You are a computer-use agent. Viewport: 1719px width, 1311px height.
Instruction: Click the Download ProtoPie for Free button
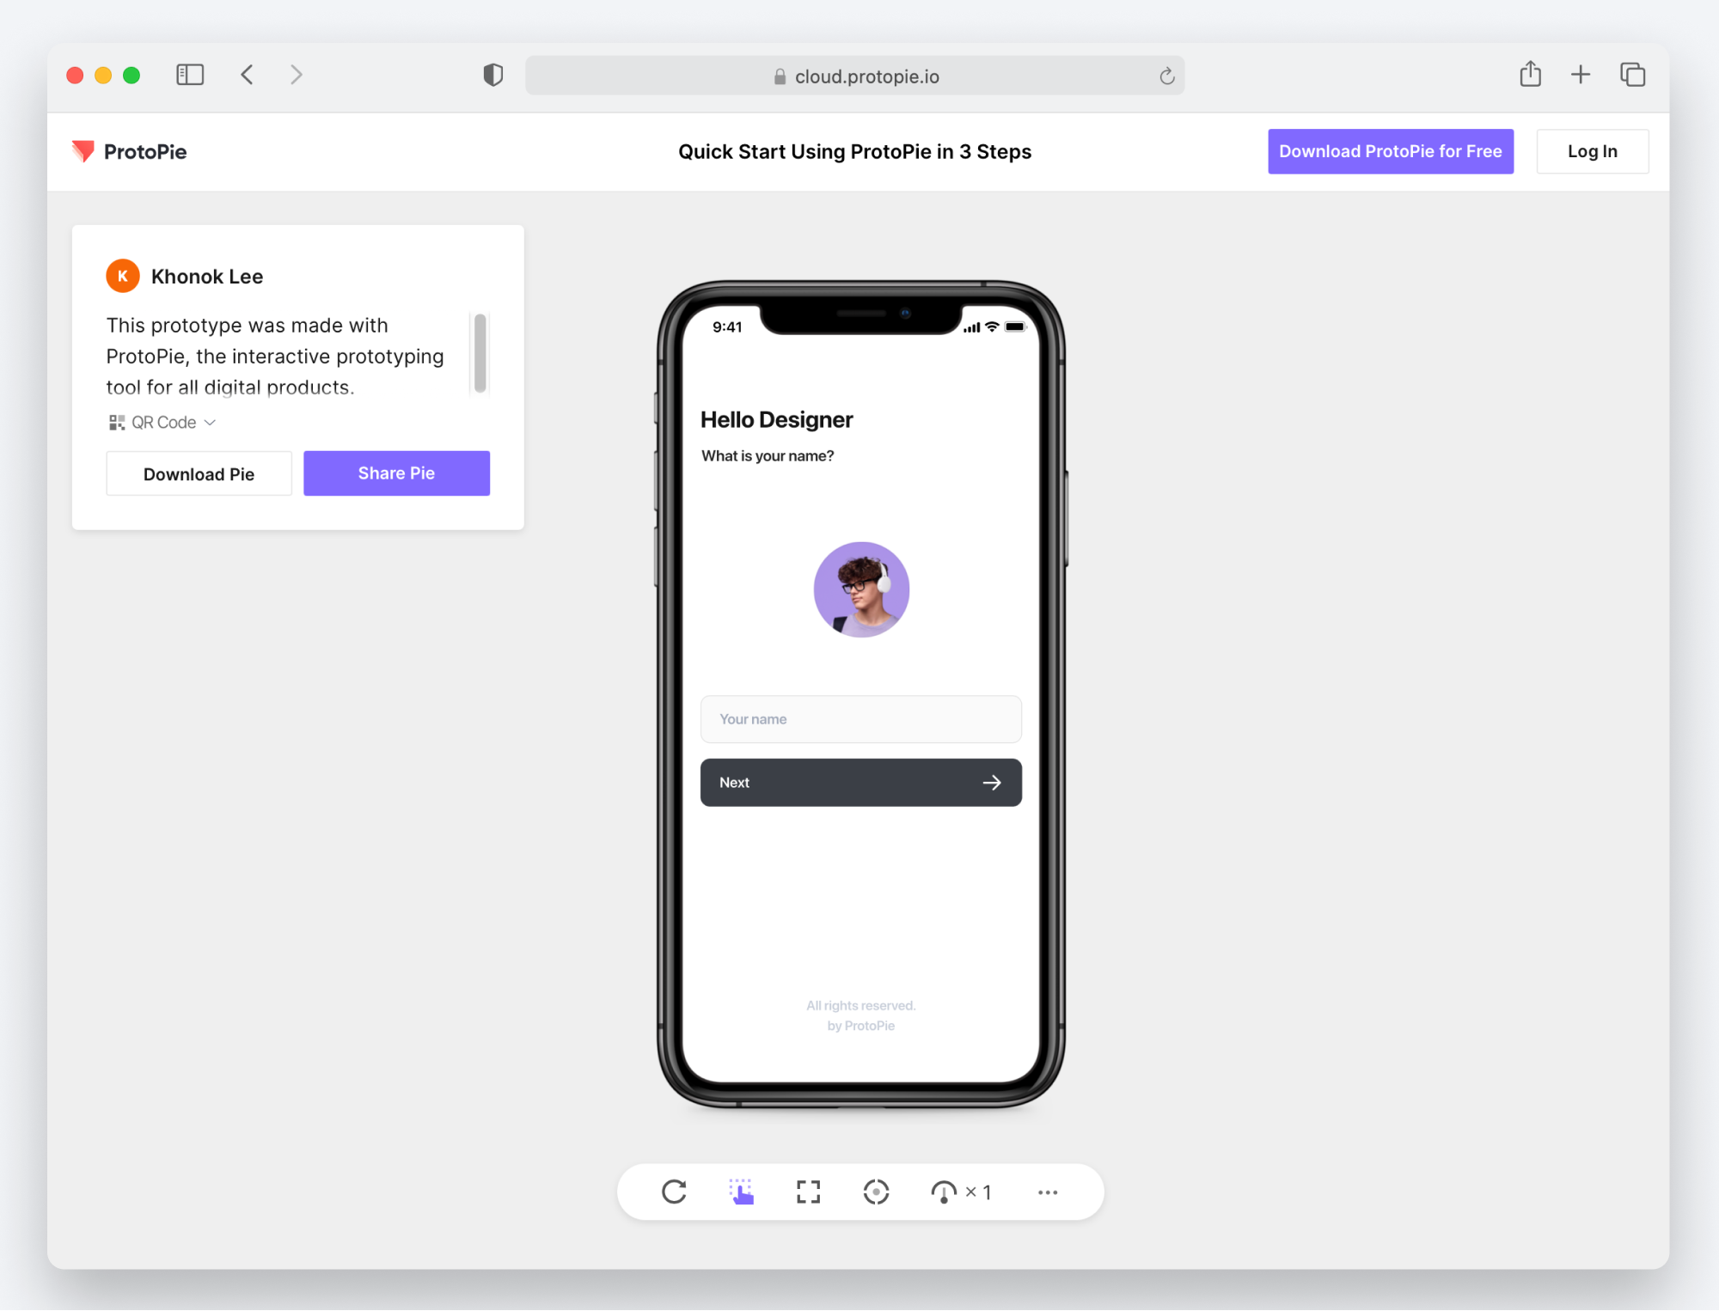pyautogui.click(x=1390, y=150)
